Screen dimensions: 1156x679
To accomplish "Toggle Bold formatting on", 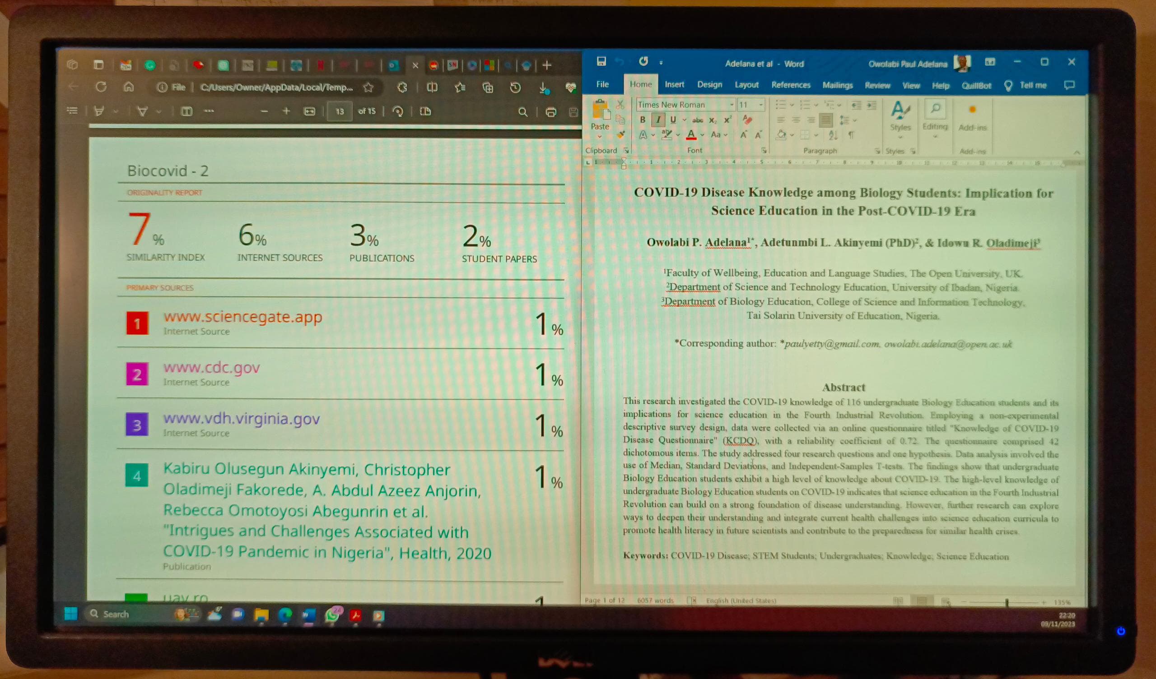I will [642, 120].
